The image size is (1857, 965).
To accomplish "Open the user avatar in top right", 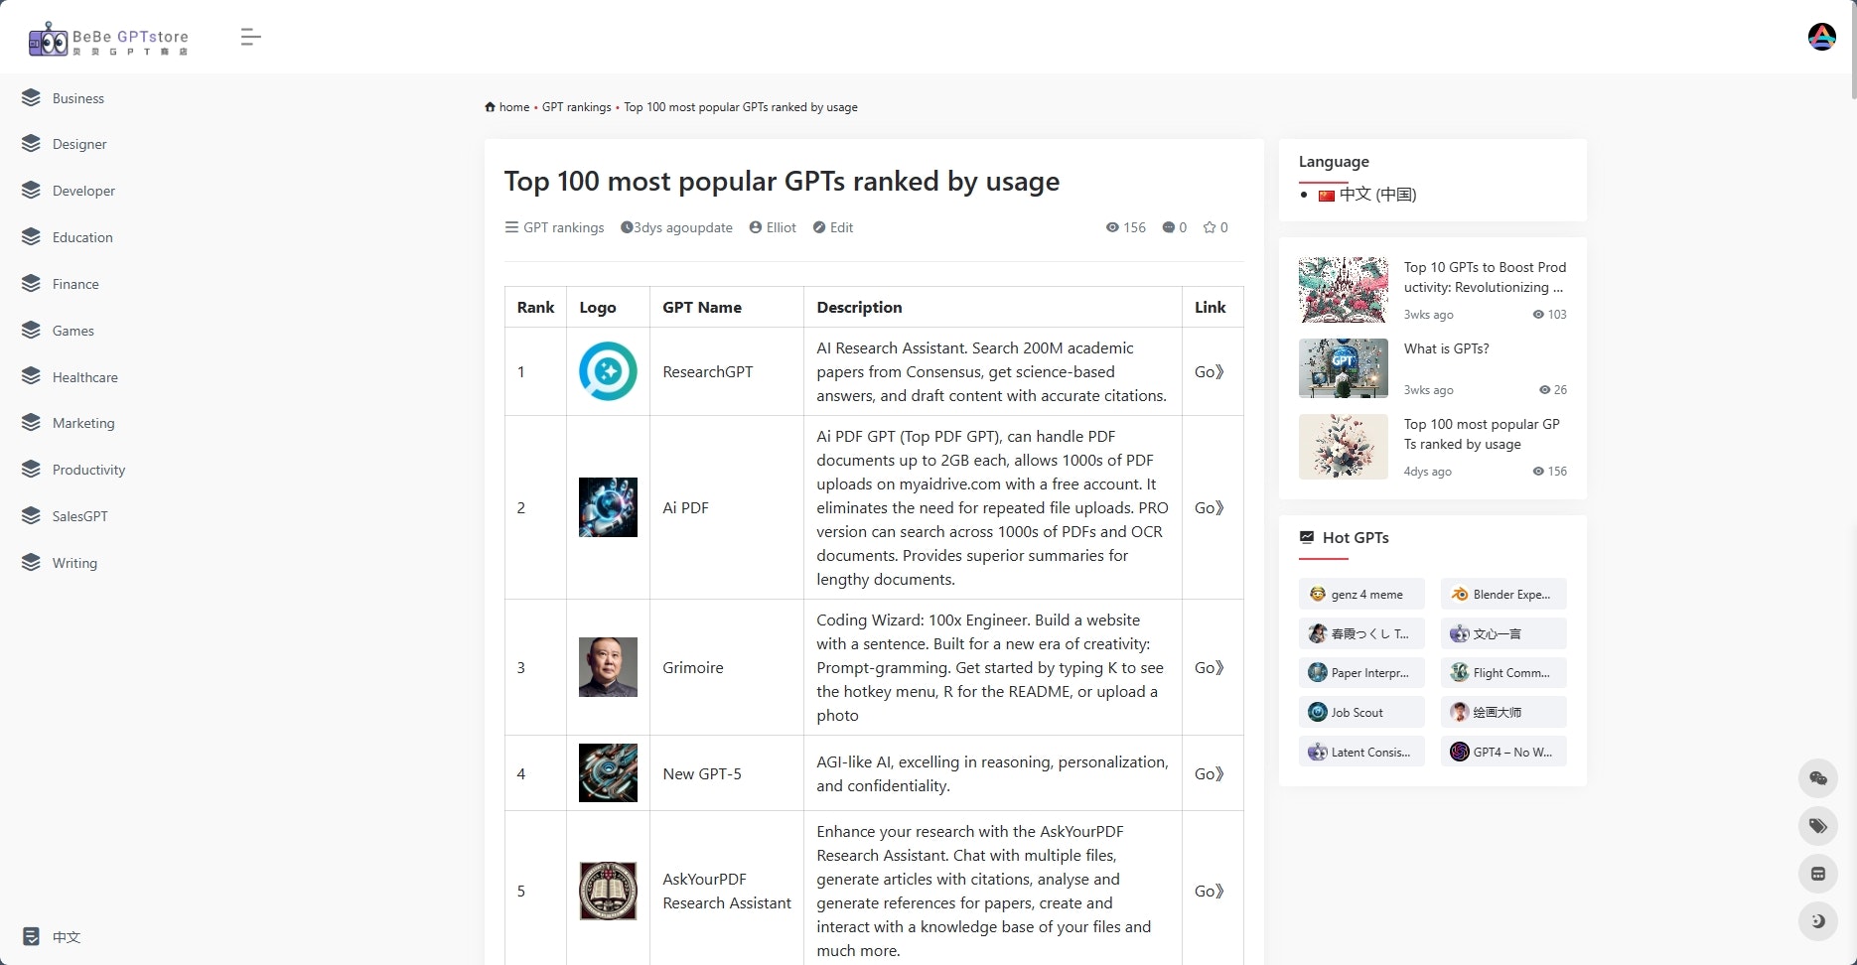I will [x=1822, y=37].
